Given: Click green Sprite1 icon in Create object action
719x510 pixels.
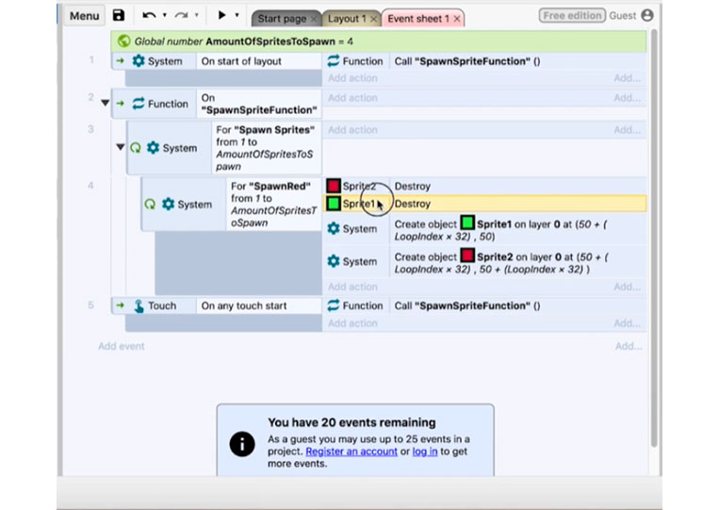Looking at the screenshot, I should (x=467, y=222).
